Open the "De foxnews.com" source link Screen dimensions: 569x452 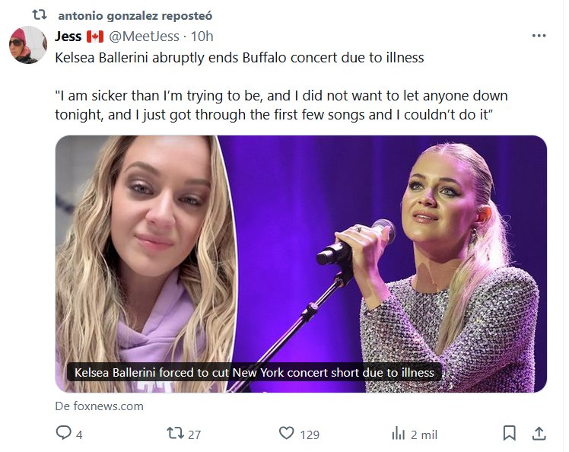100,406
